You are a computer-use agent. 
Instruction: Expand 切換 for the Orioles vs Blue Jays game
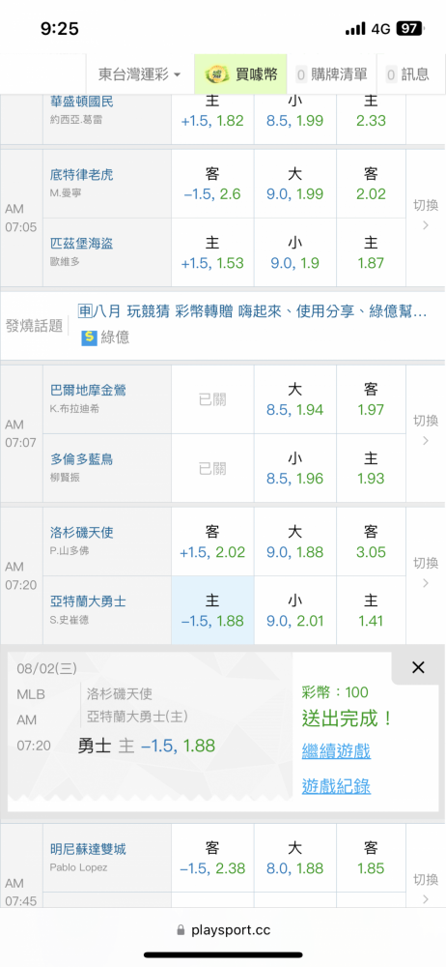[425, 430]
